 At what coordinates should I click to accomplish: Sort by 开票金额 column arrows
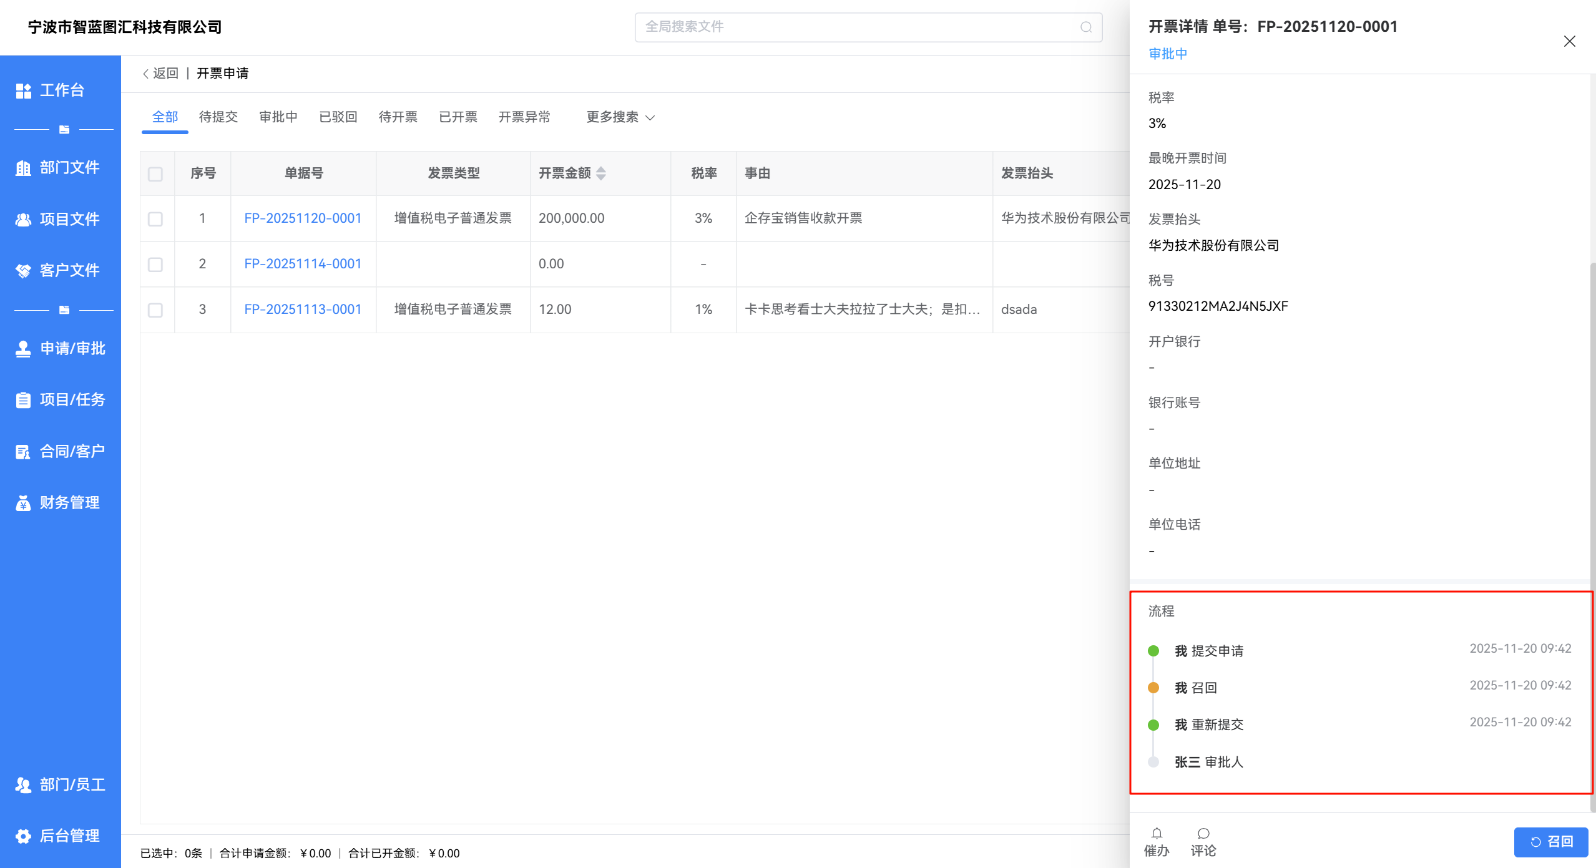601,173
